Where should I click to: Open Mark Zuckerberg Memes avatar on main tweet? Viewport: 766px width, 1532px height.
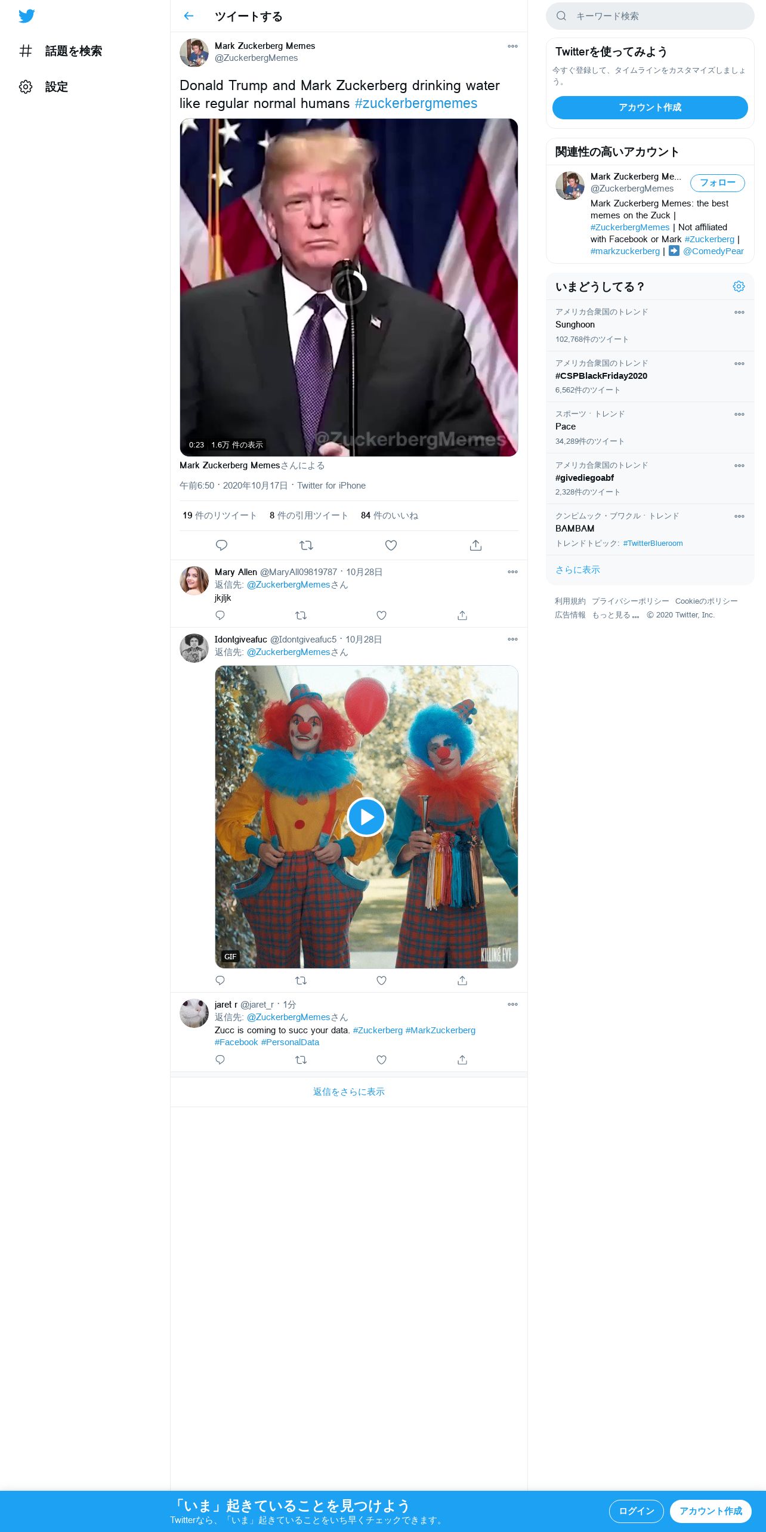pos(194,52)
